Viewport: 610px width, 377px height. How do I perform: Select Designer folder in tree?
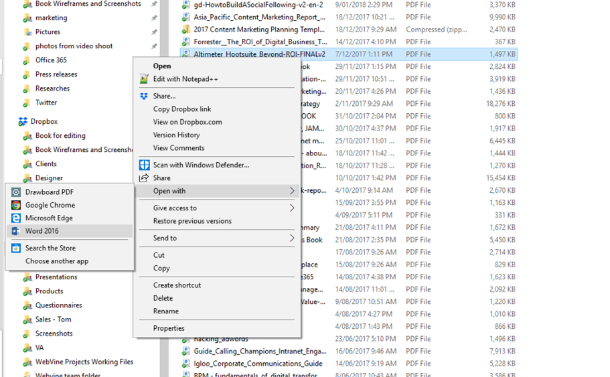[x=49, y=178]
